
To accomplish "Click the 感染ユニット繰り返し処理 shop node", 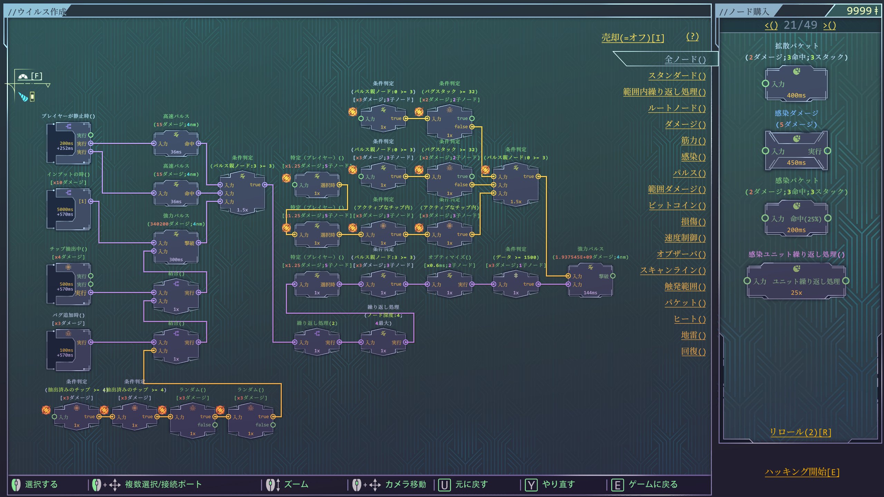I will point(796,281).
